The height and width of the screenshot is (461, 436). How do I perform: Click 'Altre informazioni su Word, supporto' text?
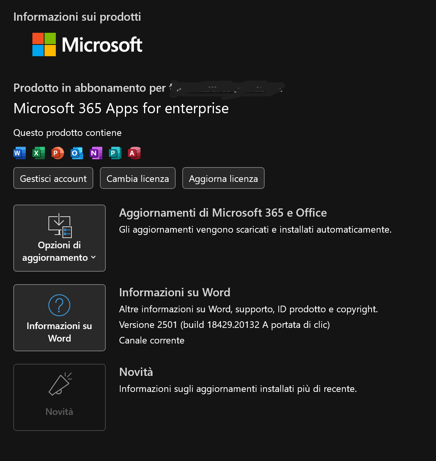click(x=248, y=309)
